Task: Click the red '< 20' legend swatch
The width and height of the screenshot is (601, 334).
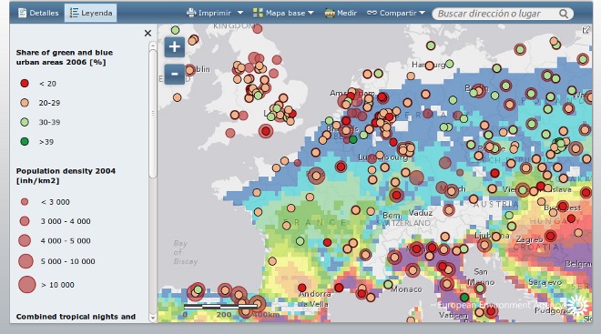Action: 25,83
